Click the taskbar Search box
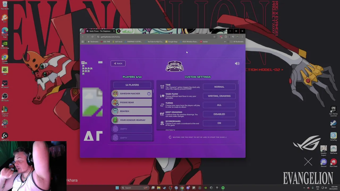 135,188
